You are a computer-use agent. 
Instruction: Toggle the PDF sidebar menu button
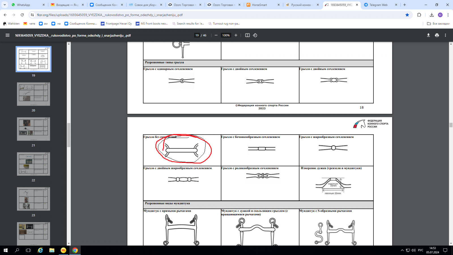8,35
